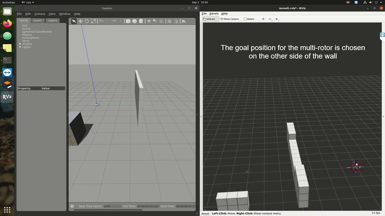Open the system status menu arrow
Screen dimensions: 385x216
click(x=381, y=2)
